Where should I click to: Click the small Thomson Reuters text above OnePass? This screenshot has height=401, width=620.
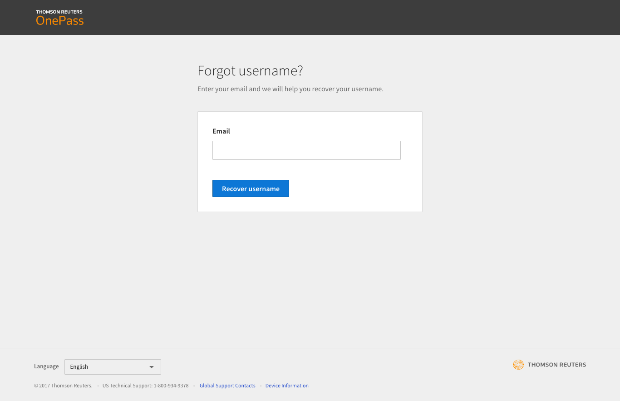pos(59,12)
